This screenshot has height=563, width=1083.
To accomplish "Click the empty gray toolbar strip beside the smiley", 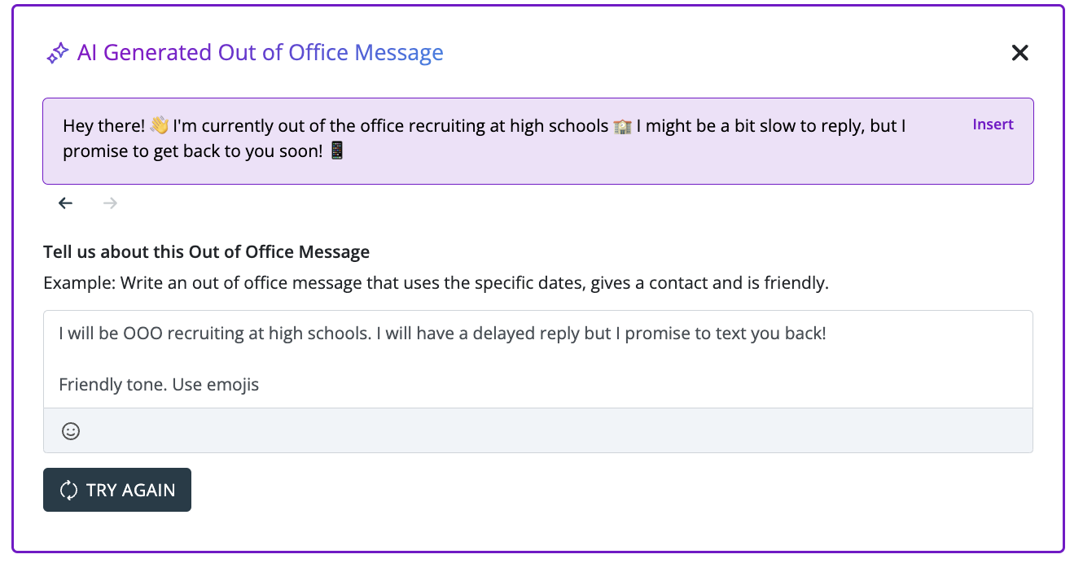I will 554,431.
